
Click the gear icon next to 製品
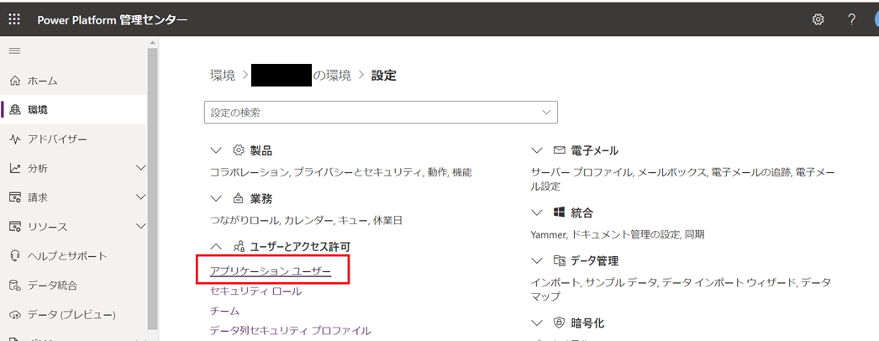[239, 150]
